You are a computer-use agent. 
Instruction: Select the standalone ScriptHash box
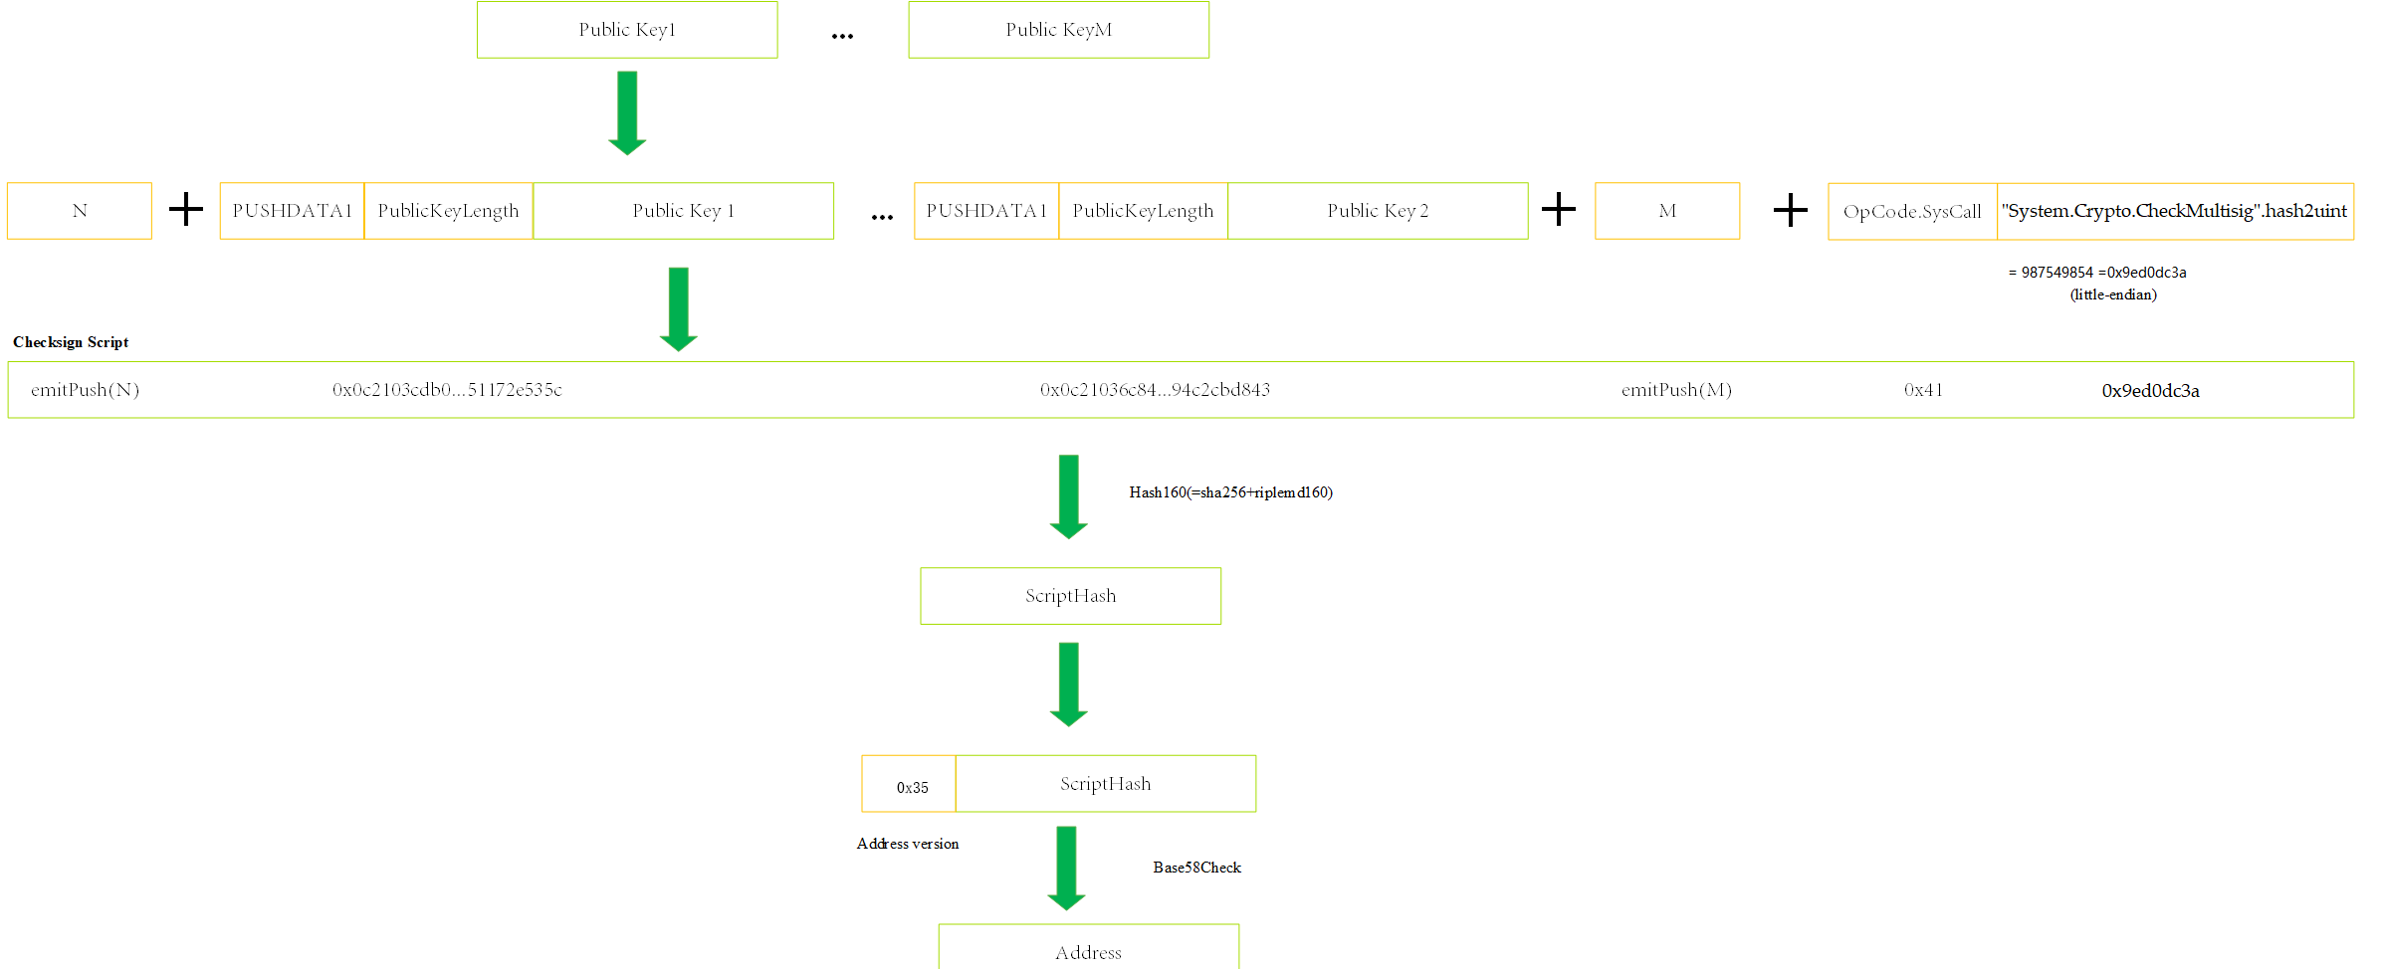[x=1071, y=596]
